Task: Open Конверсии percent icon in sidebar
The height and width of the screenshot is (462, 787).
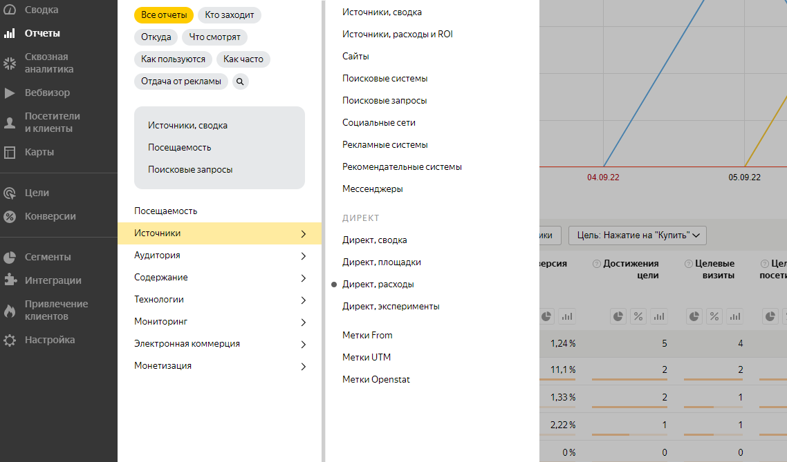Action: (10, 217)
